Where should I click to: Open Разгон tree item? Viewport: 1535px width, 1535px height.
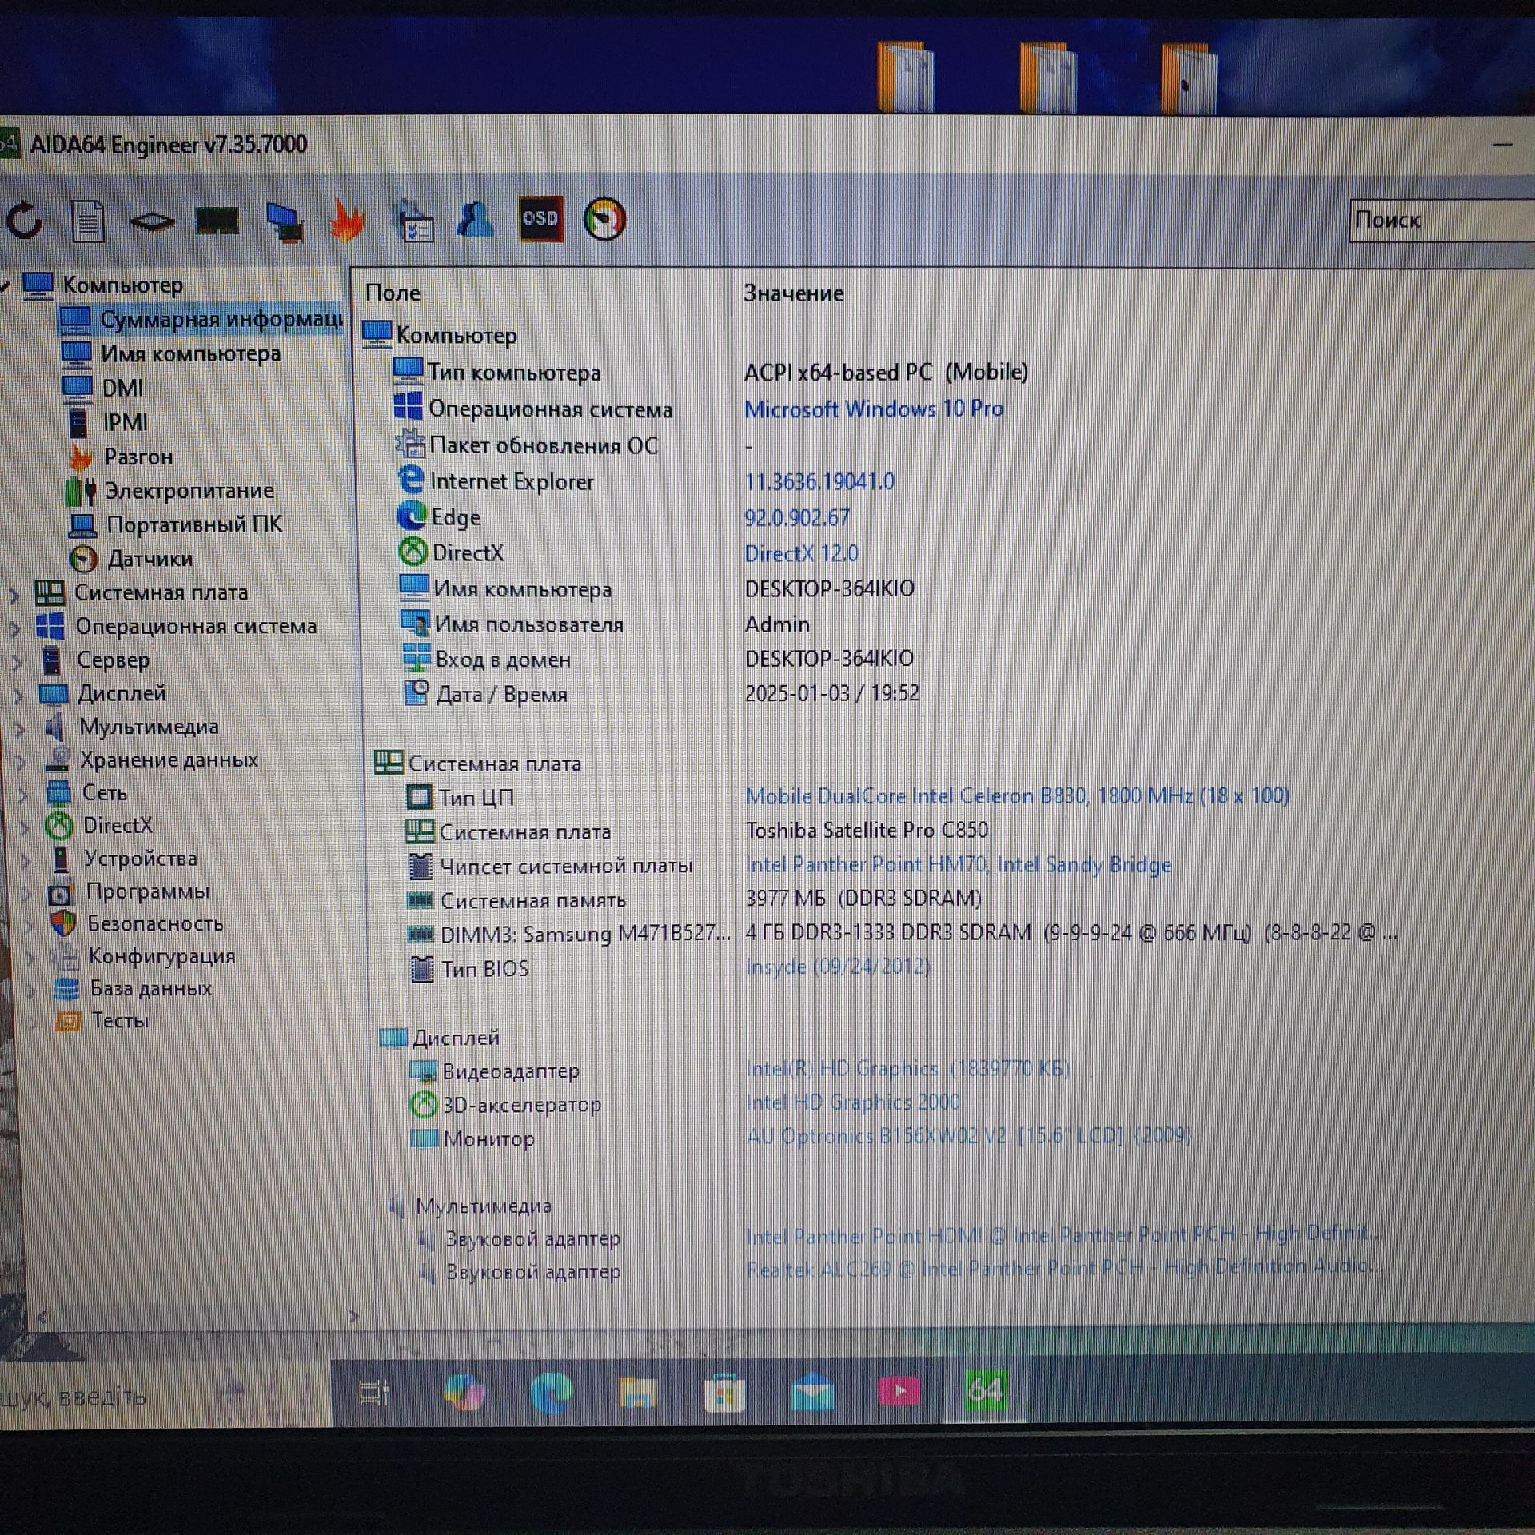tap(122, 457)
